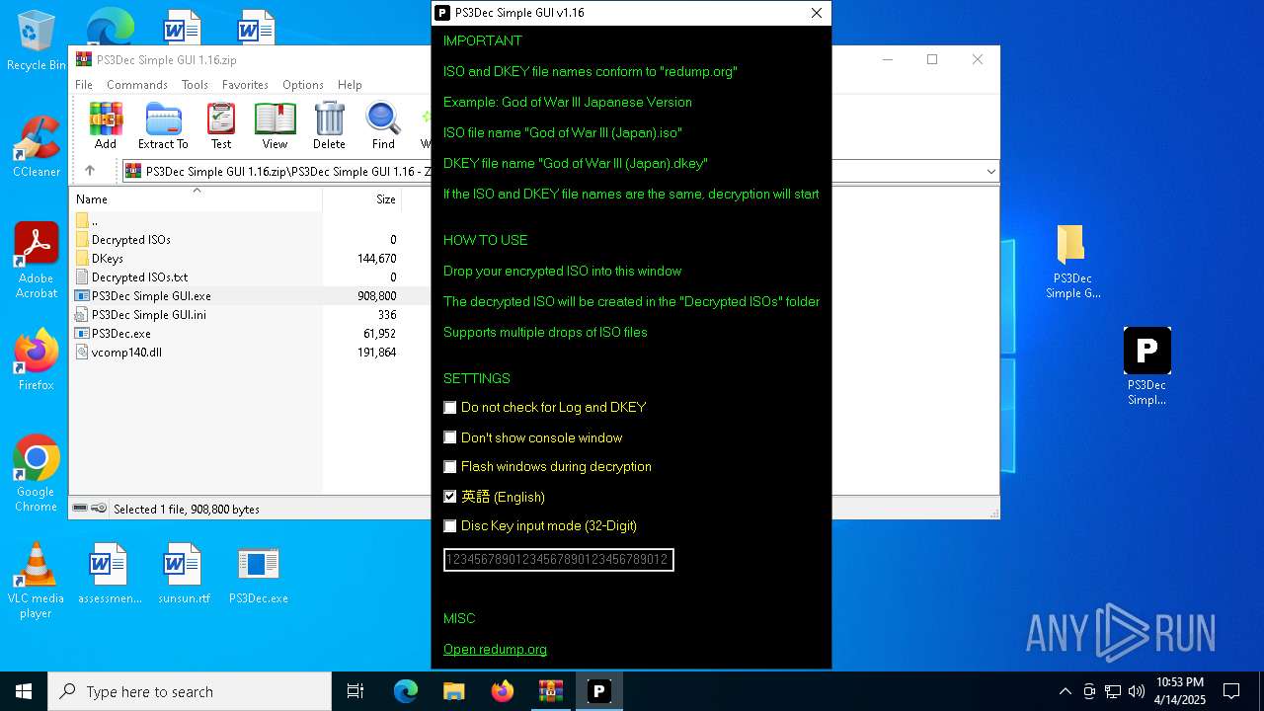
Task: Open the Options menu
Action: coord(303,85)
